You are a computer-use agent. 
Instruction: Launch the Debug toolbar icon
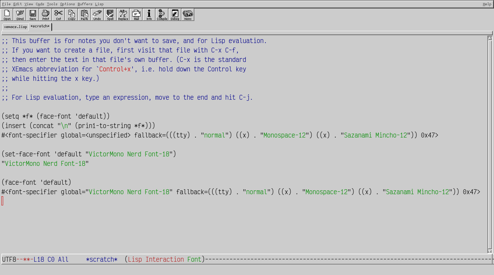click(175, 15)
